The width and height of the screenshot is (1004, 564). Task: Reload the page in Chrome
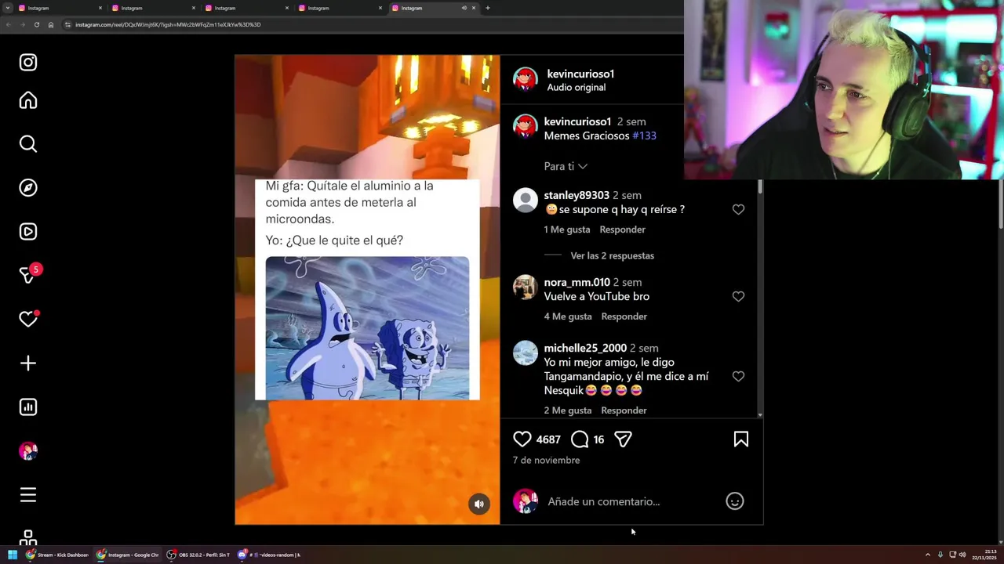36,24
